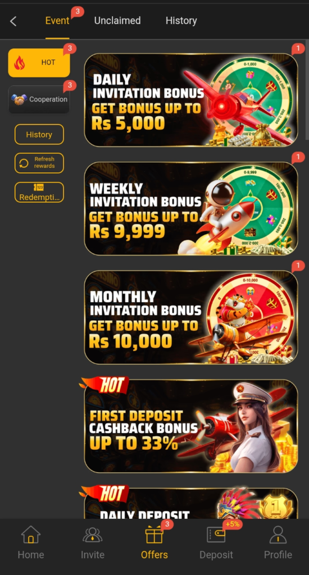Open the Profile person icon
Image resolution: width=309 pixels, height=575 pixels.
(278, 535)
